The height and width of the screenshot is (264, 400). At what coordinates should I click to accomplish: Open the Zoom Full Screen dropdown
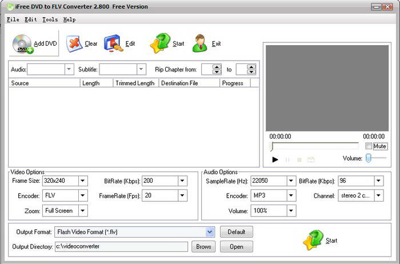(83, 211)
